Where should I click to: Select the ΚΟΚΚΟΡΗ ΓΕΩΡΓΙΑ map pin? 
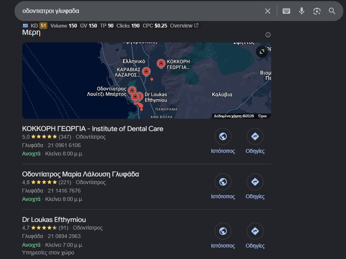(161, 64)
